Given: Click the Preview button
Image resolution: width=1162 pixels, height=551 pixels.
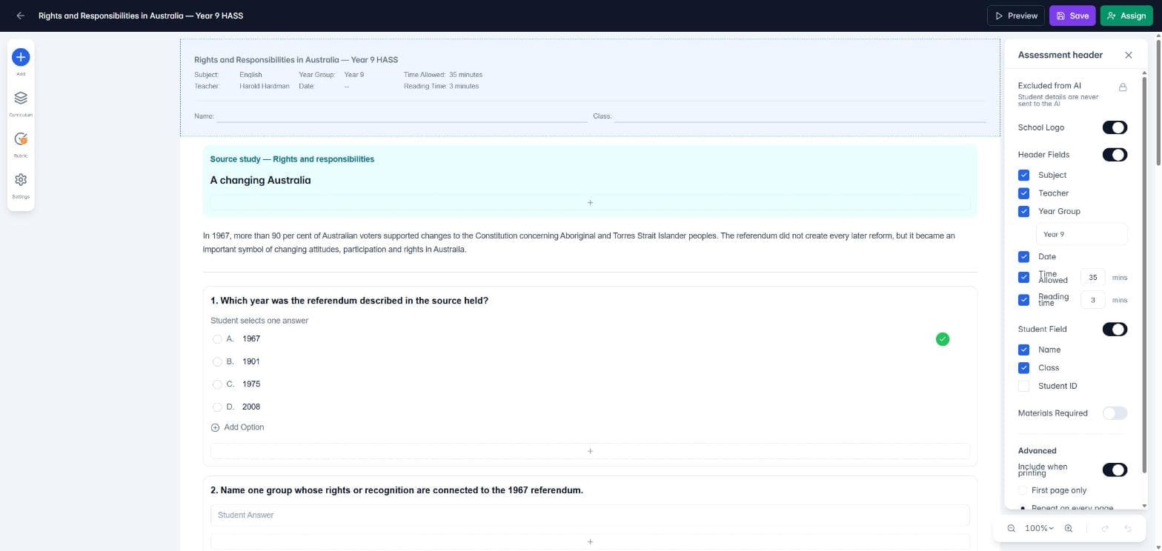Looking at the screenshot, I should [x=1015, y=16].
